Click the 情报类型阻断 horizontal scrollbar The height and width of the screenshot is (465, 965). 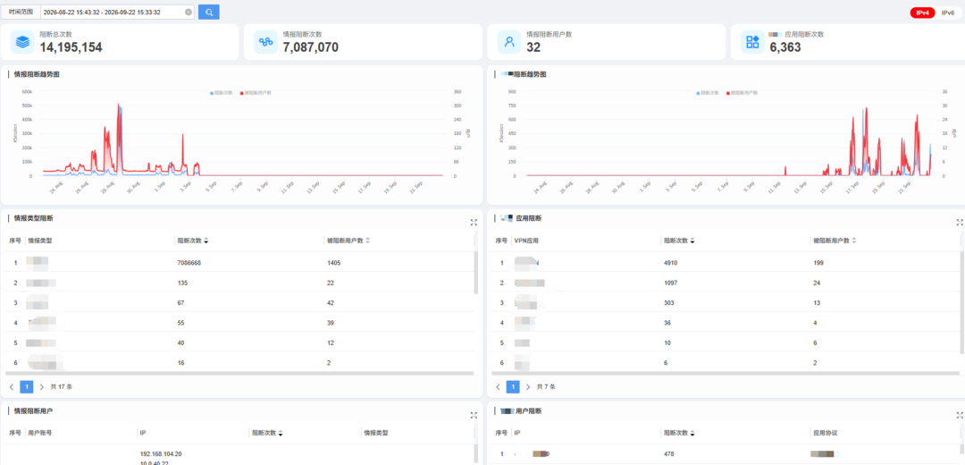[x=240, y=373]
